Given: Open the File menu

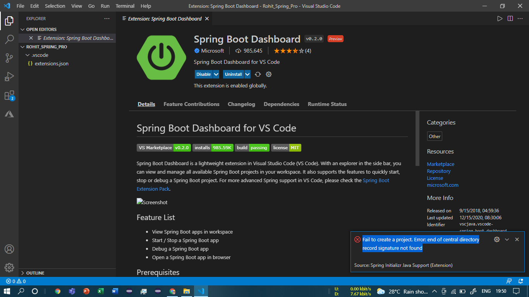Looking at the screenshot, I should (21, 6).
